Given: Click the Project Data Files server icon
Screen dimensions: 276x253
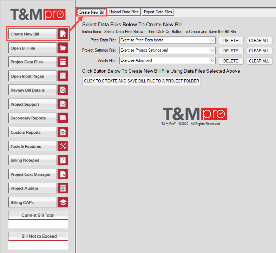Looking at the screenshot, I should [63, 62].
